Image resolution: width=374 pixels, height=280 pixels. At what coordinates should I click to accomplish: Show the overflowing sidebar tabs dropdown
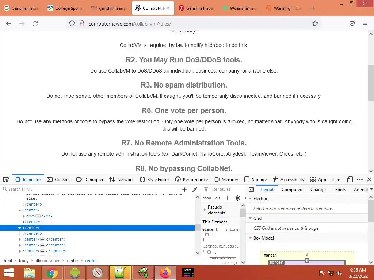click(x=371, y=190)
